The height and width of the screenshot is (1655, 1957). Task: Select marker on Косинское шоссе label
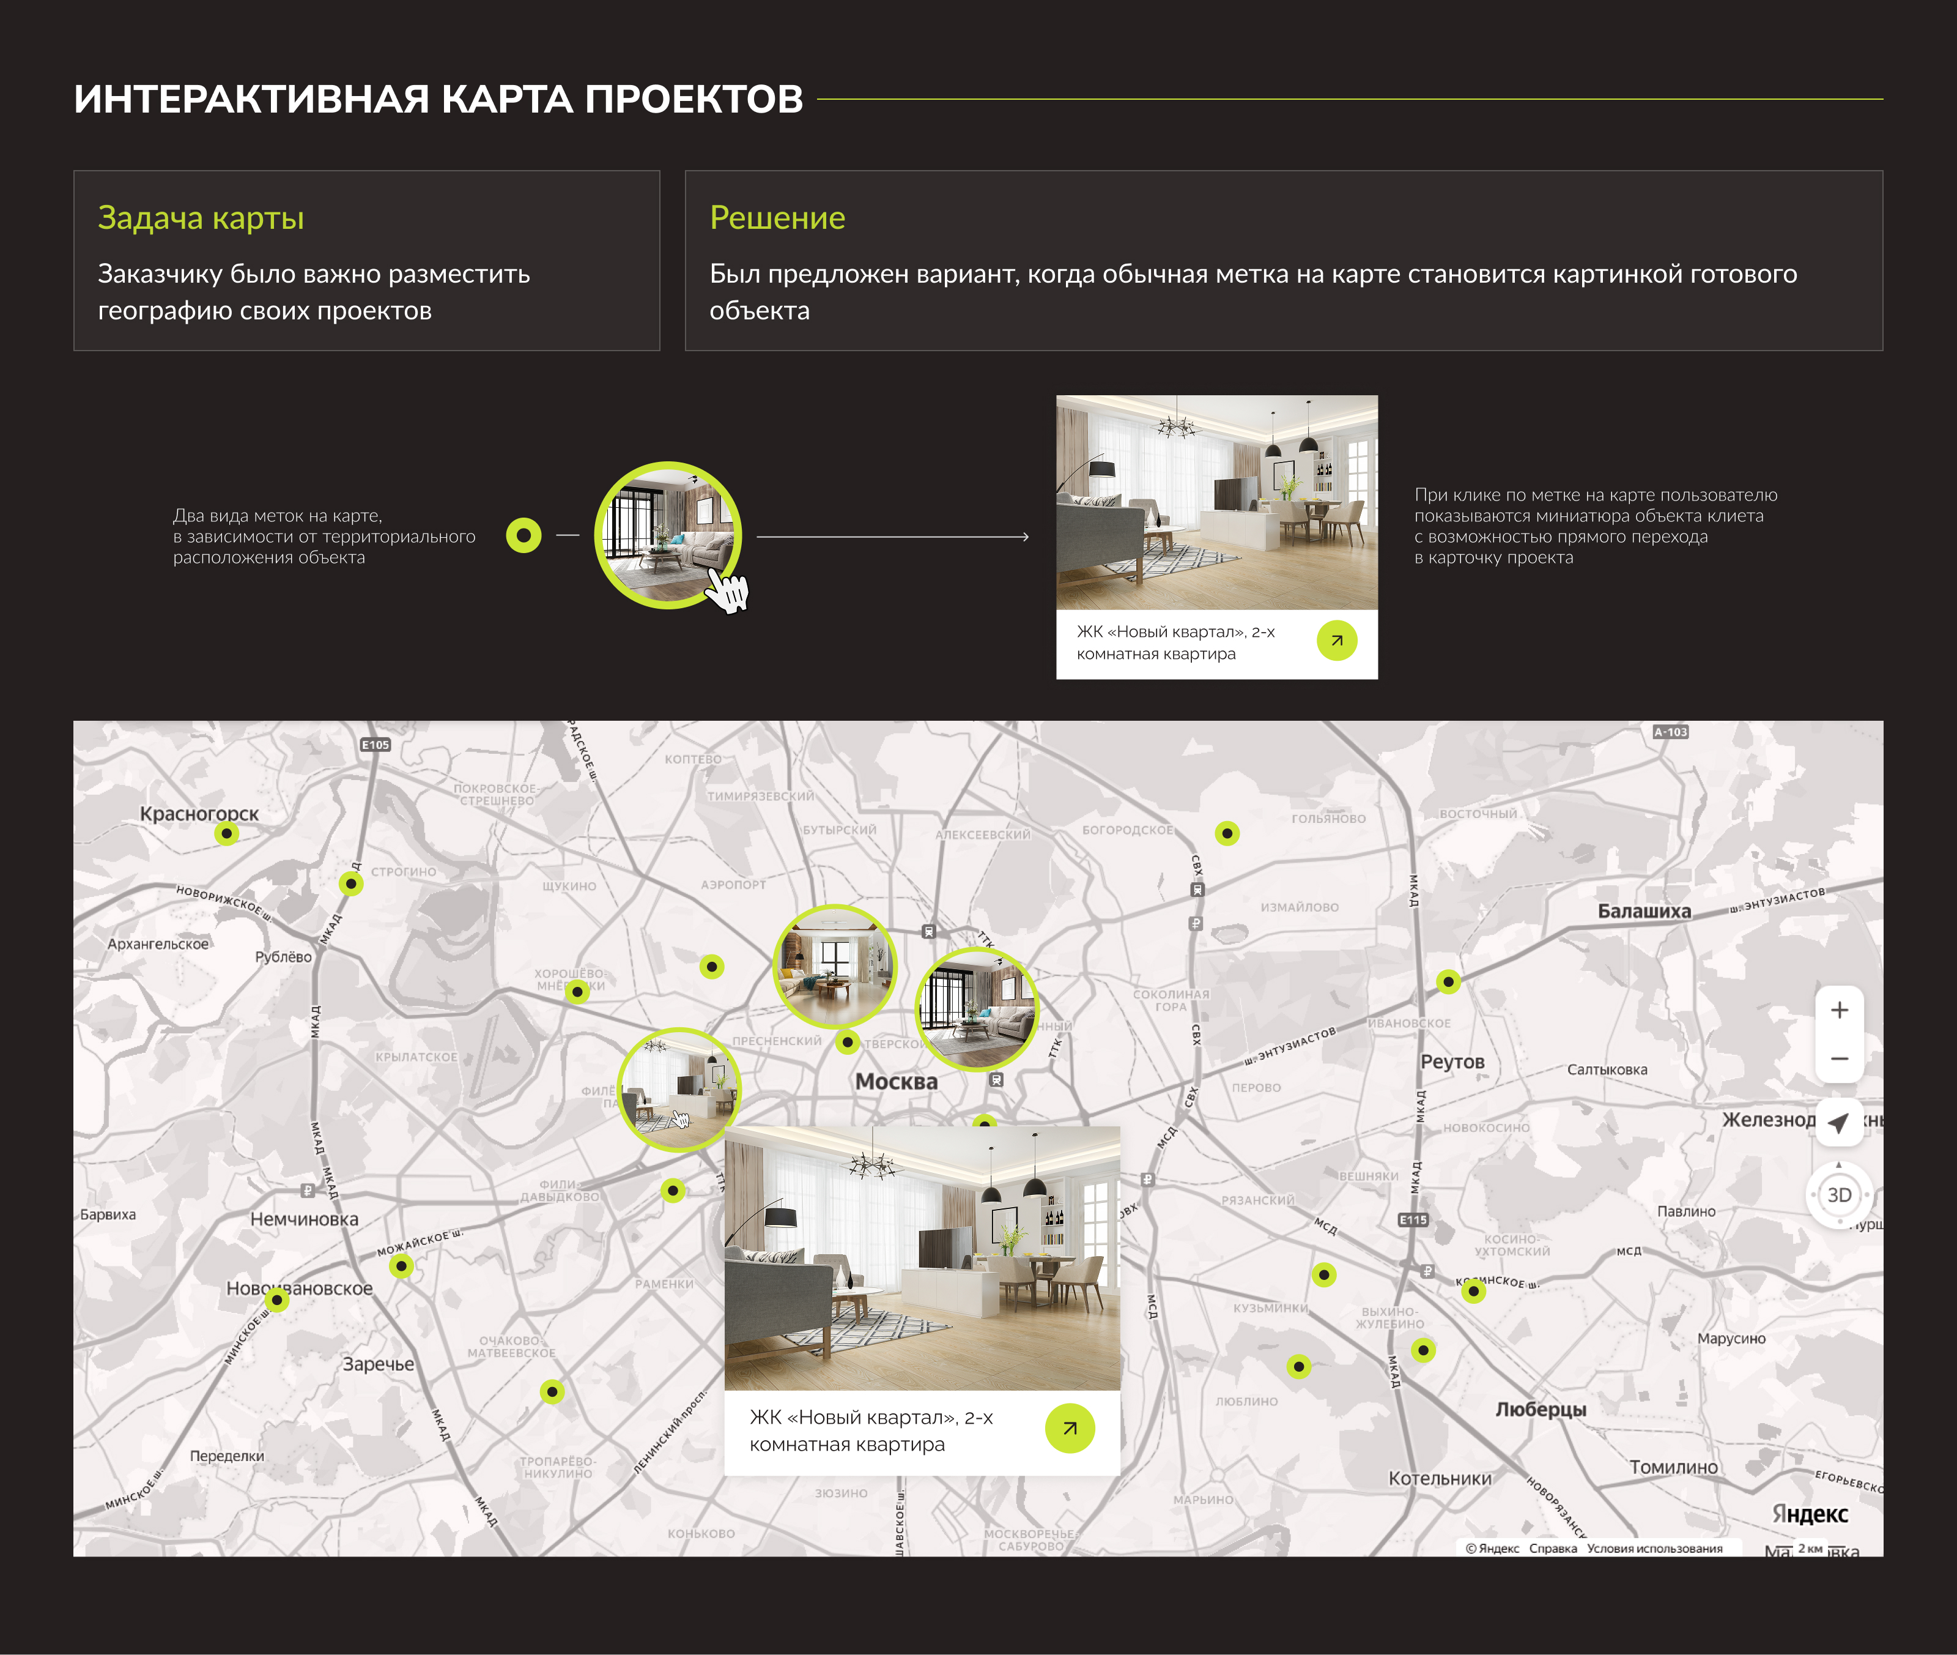pos(1473,1291)
